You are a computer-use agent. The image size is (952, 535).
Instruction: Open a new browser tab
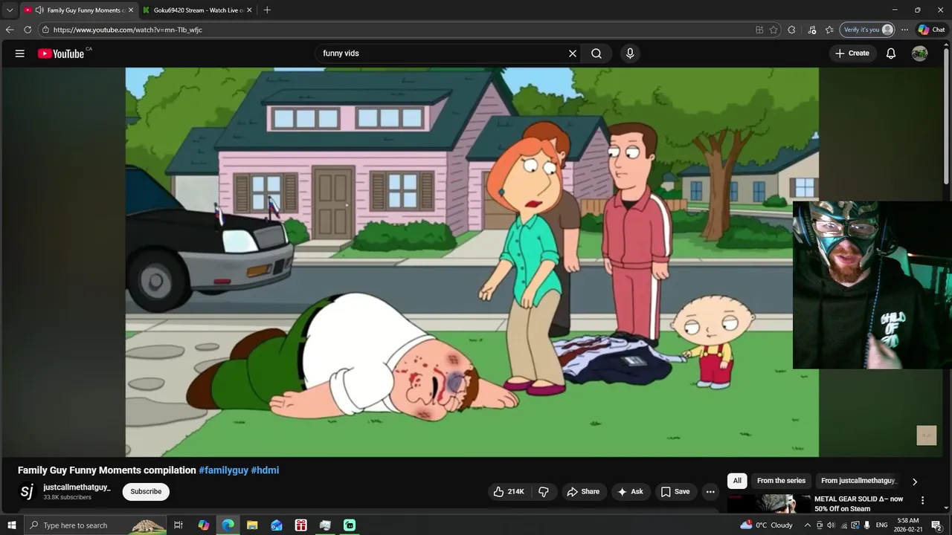(267, 10)
